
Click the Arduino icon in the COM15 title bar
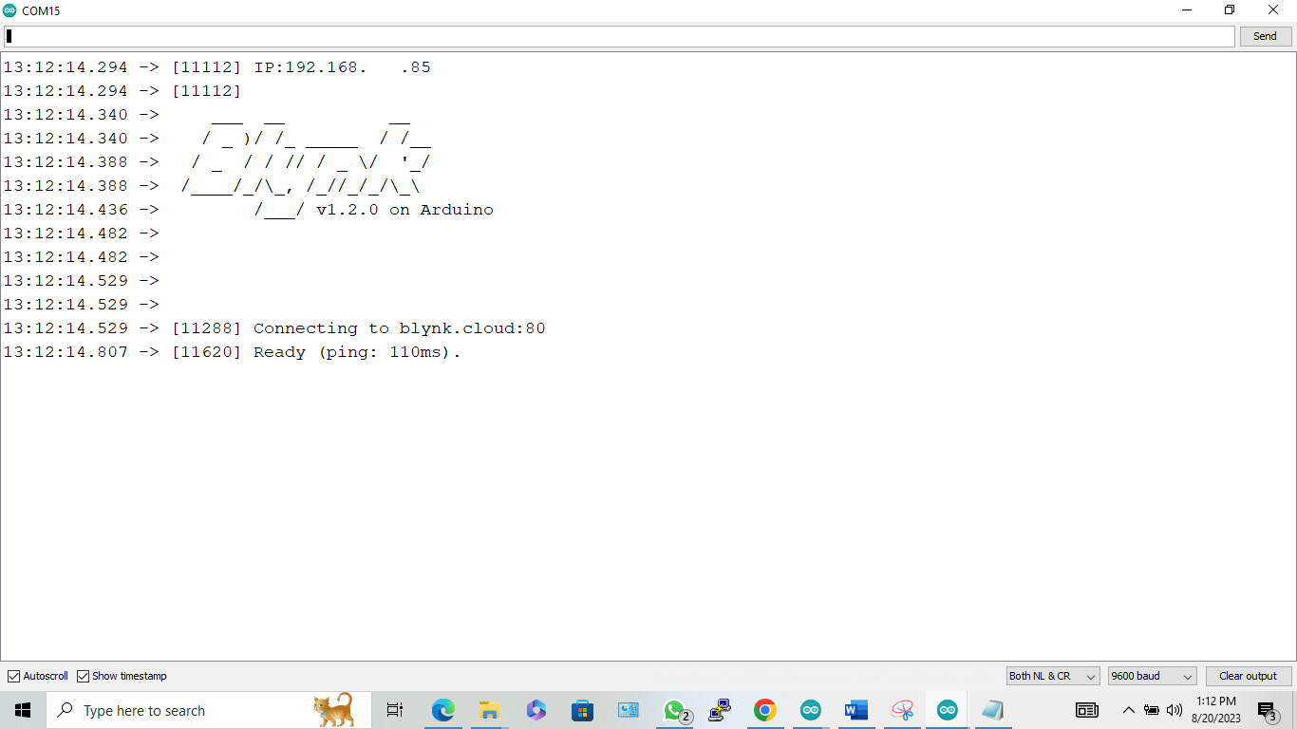pos(9,10)
